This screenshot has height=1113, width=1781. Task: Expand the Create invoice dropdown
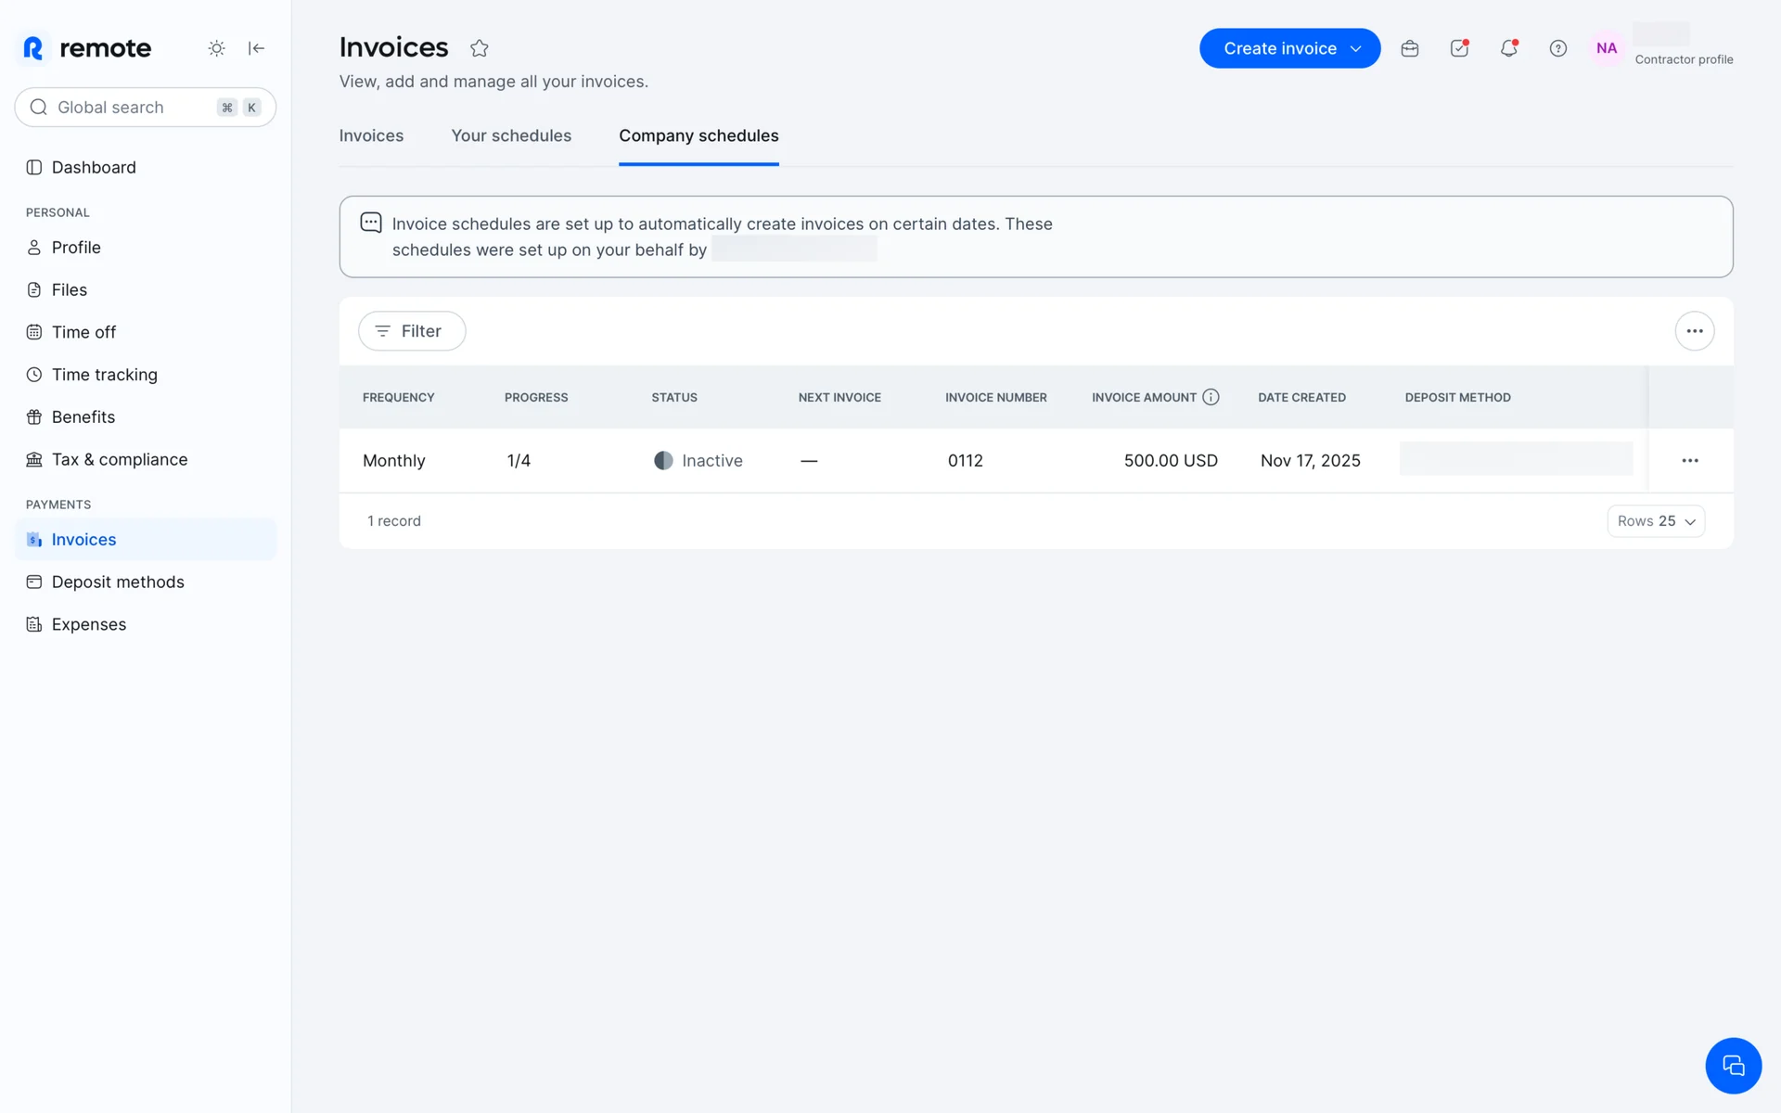(x=1355, y=48)
